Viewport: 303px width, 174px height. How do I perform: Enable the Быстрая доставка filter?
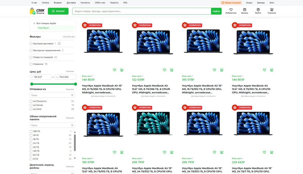31,44
